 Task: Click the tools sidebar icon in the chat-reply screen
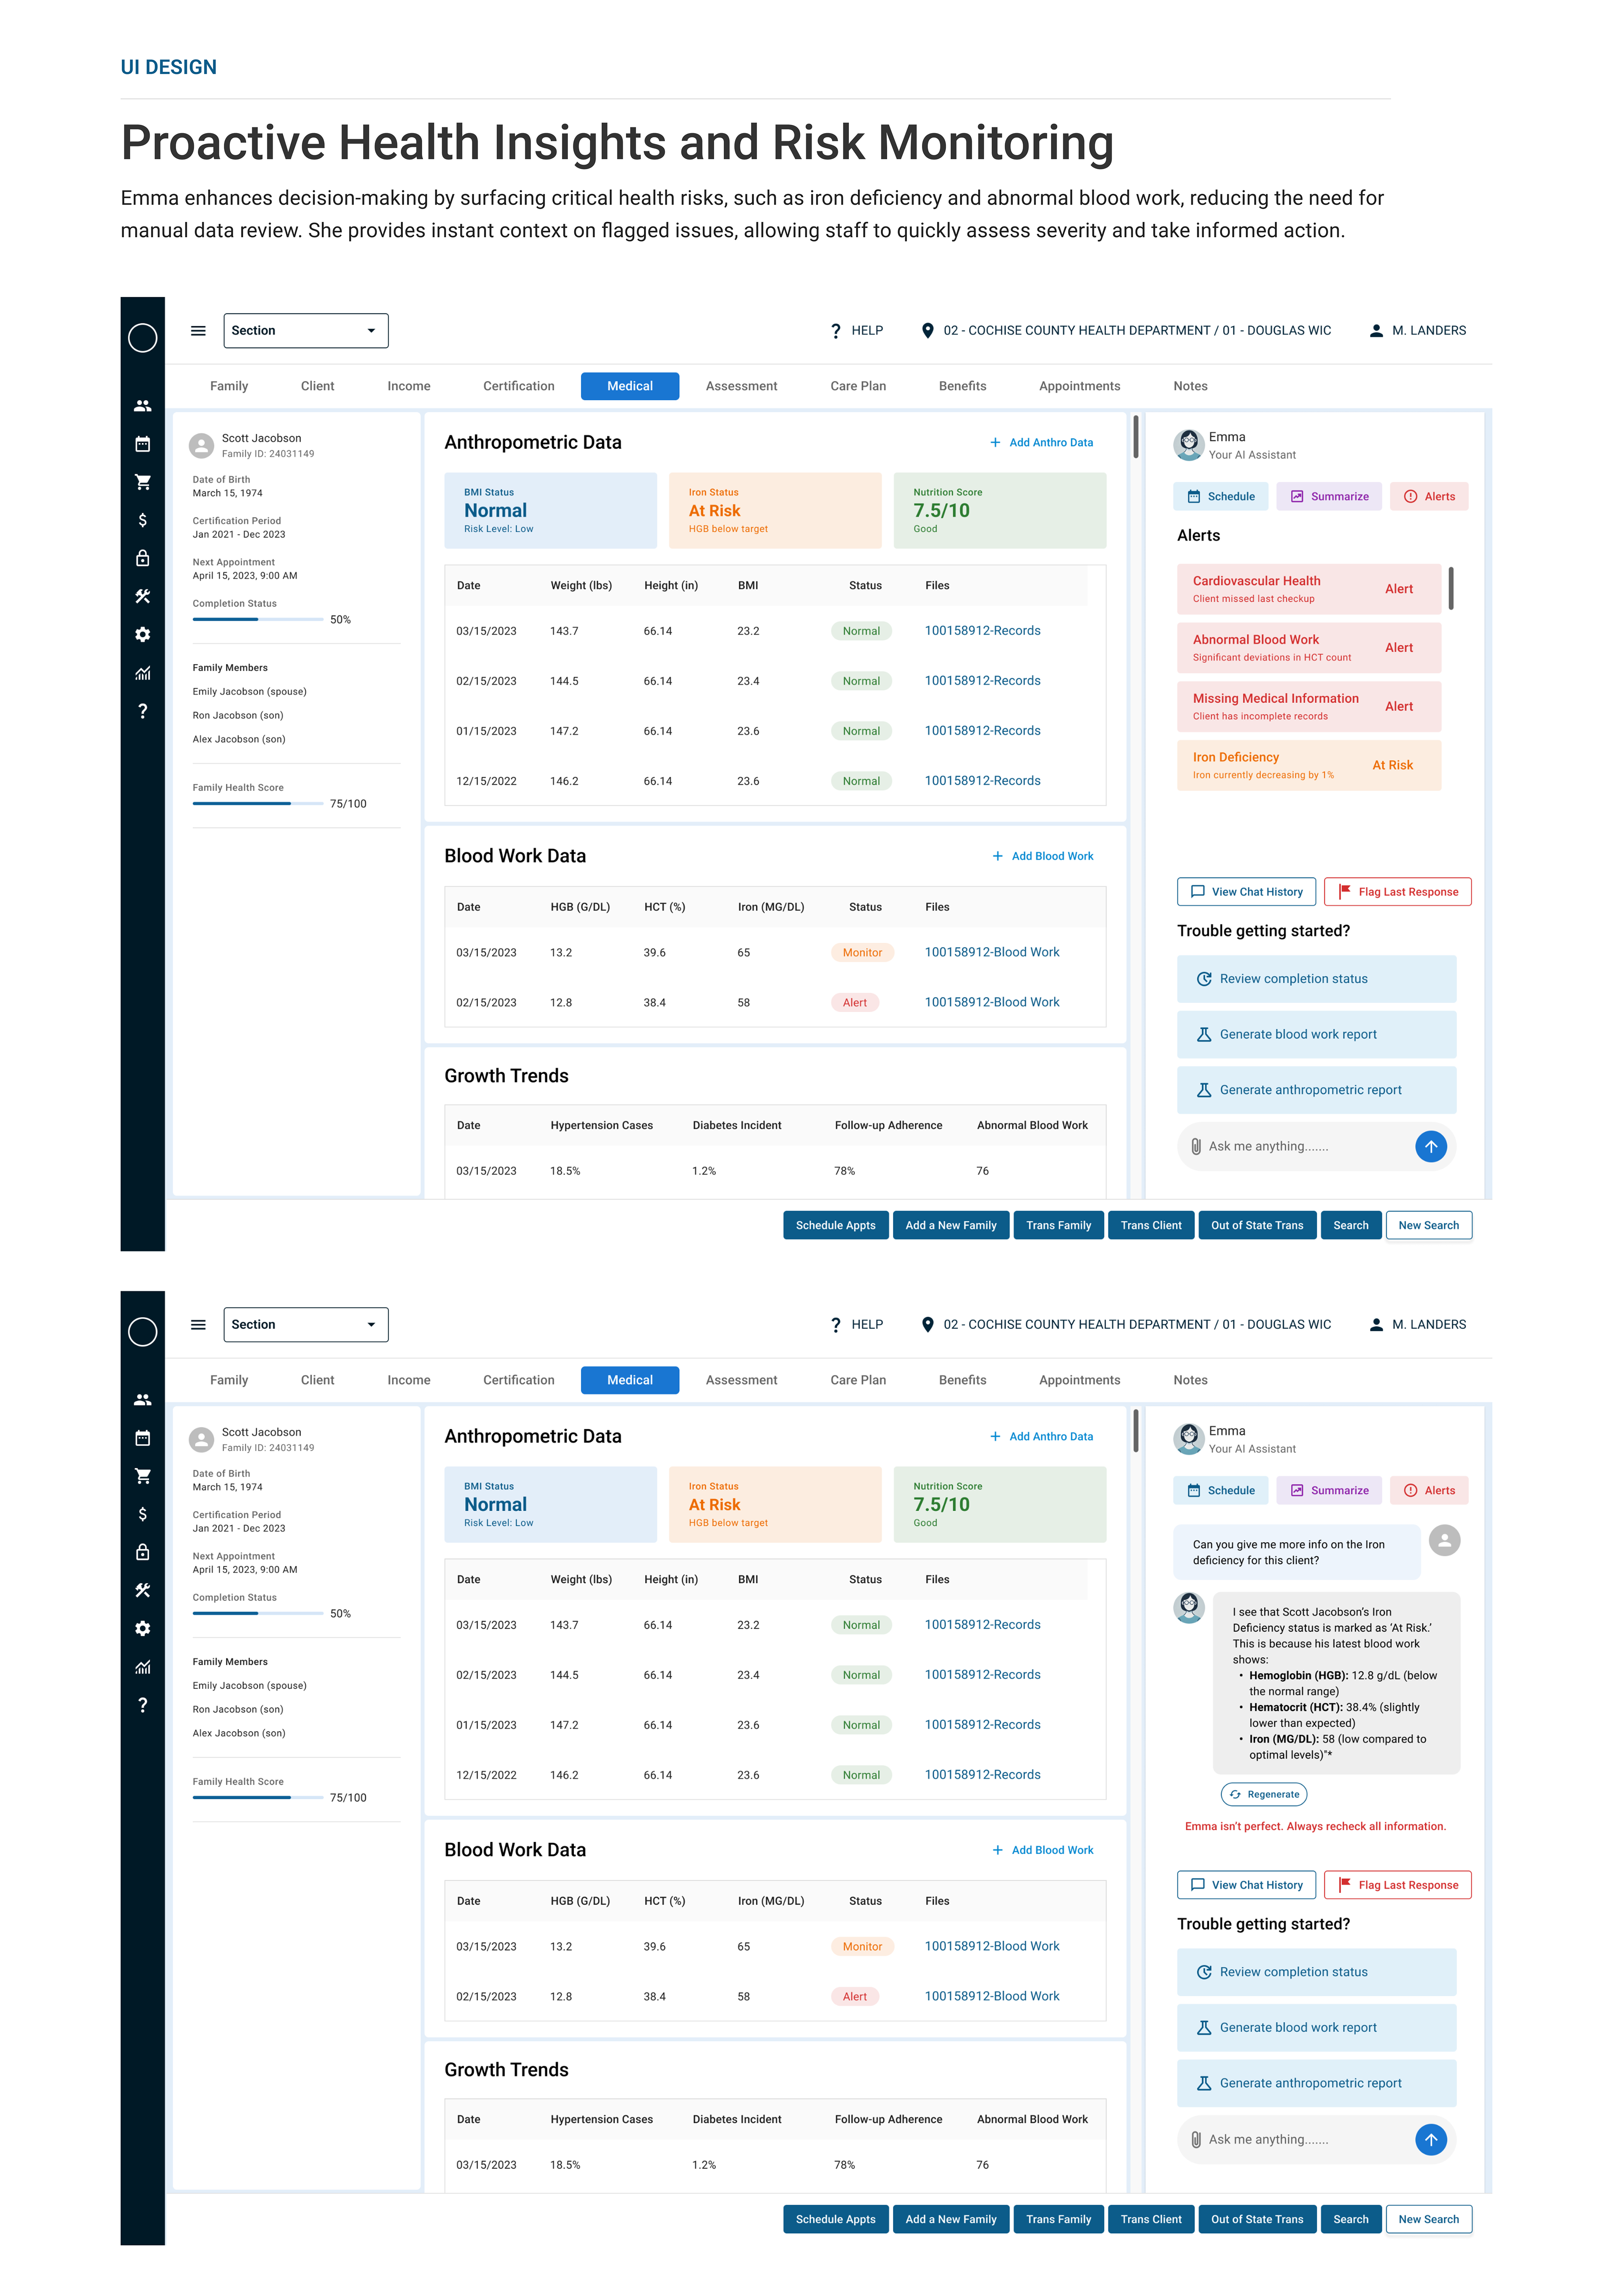[x=142, y=1590]
